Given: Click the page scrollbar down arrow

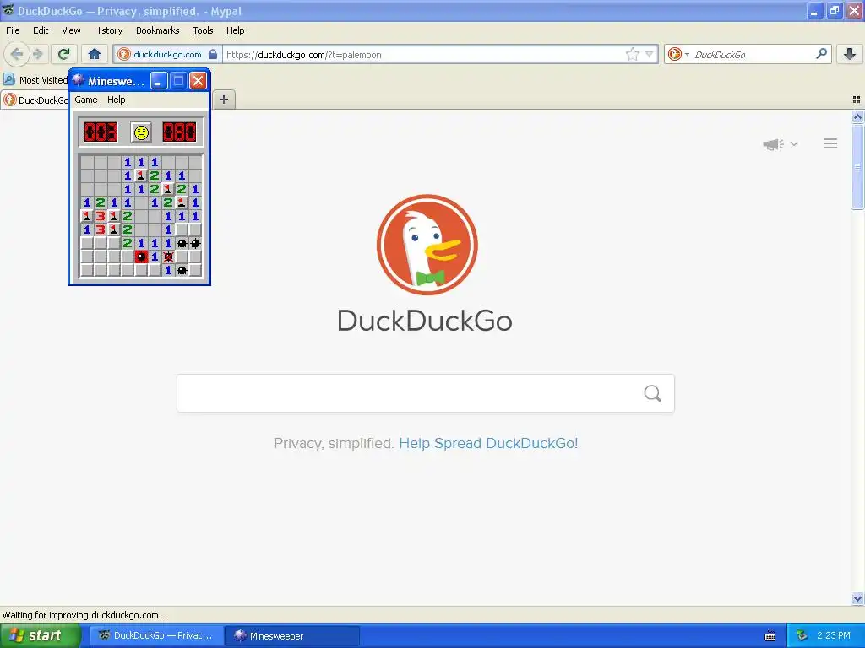Looking at the screenshot, I should pyautogui.click(x=857, y=598).
